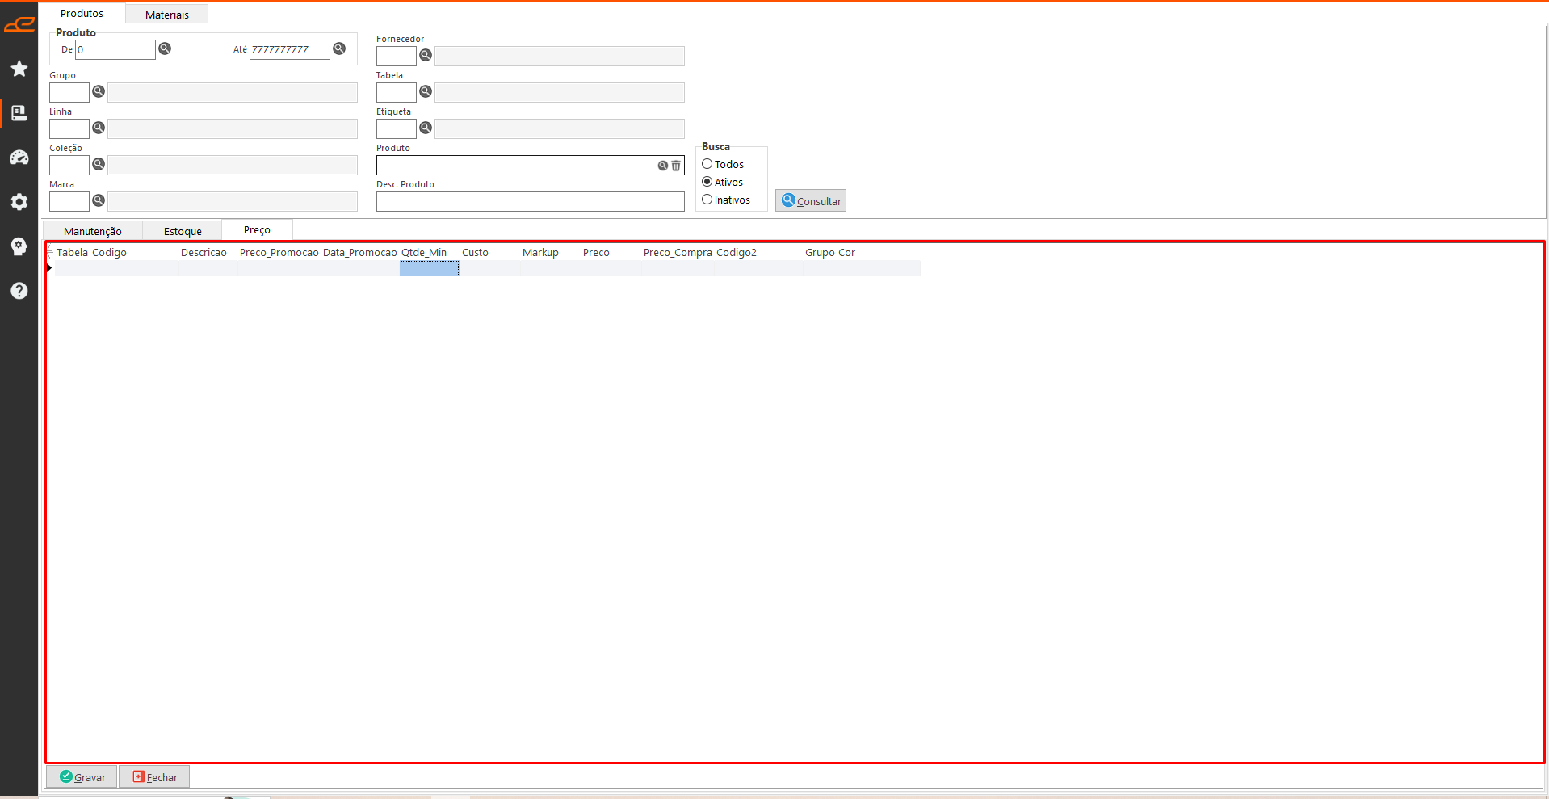
Task: Open the Manutenção tab
Action: click(93, 231)
